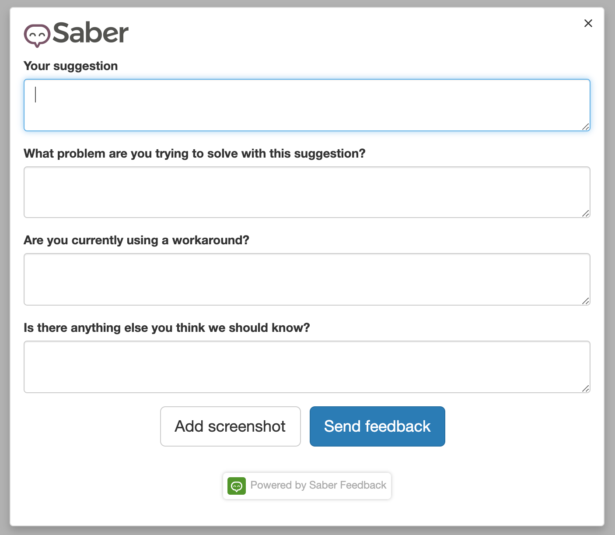This screenshot has width=615, height=535.
Task: Click the Add screenshot button
Action: (230, 426)
